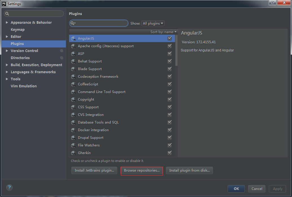Click Install JetBrains plugin button
Viewport: 292px width, 197px height.
tap(94, 170)
